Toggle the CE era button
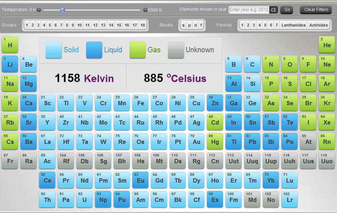Image resolution: width=337 pixels, height=213 pixels. 274,10
